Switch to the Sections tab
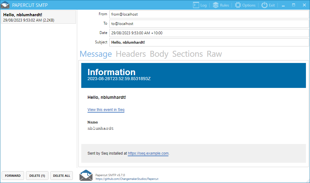Screen dimensions: 310x183 [x=187, y=54]
